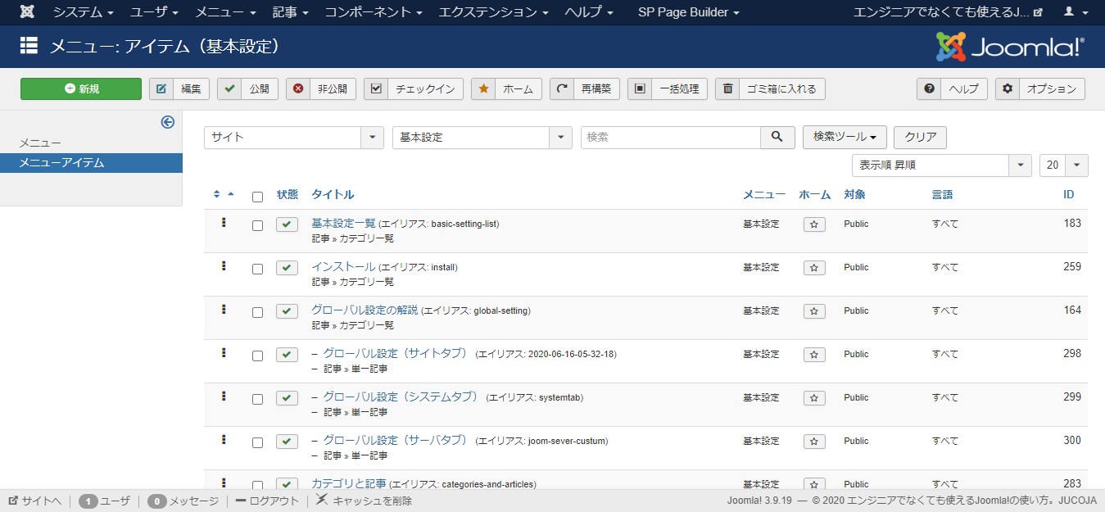This screenshot has width=1105, height=512.
Task: Check the row checkbox for インストール
Action: [x=256, y=267]
